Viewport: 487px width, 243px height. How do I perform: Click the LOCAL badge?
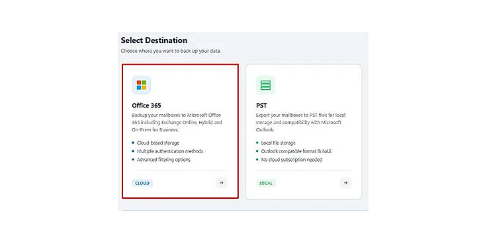coord(266,183)
